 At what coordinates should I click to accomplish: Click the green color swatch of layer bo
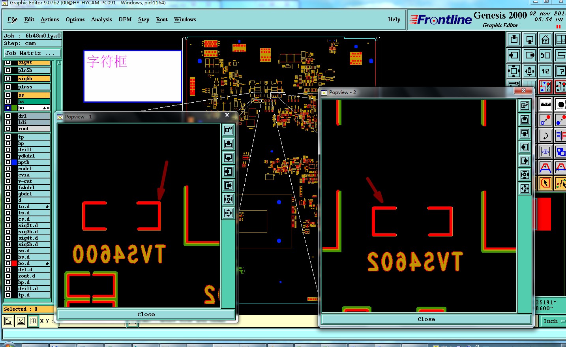tap(14, 108)
